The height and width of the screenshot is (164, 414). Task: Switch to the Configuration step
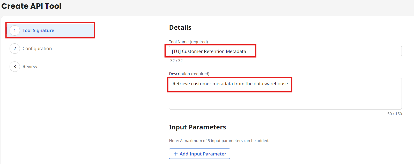pyautogui.click(x=37, y=48)
